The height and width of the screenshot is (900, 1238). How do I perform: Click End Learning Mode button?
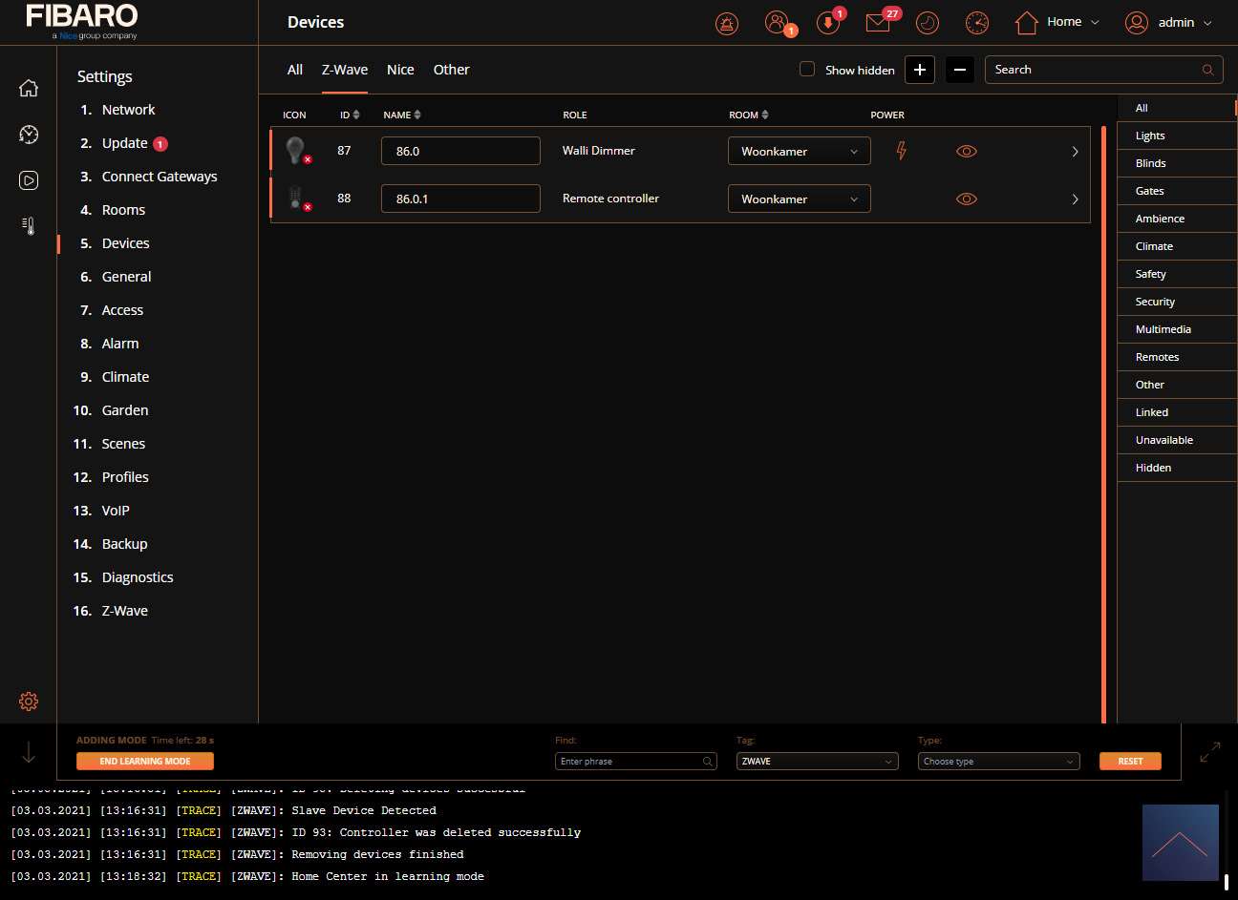coord(145,762)
